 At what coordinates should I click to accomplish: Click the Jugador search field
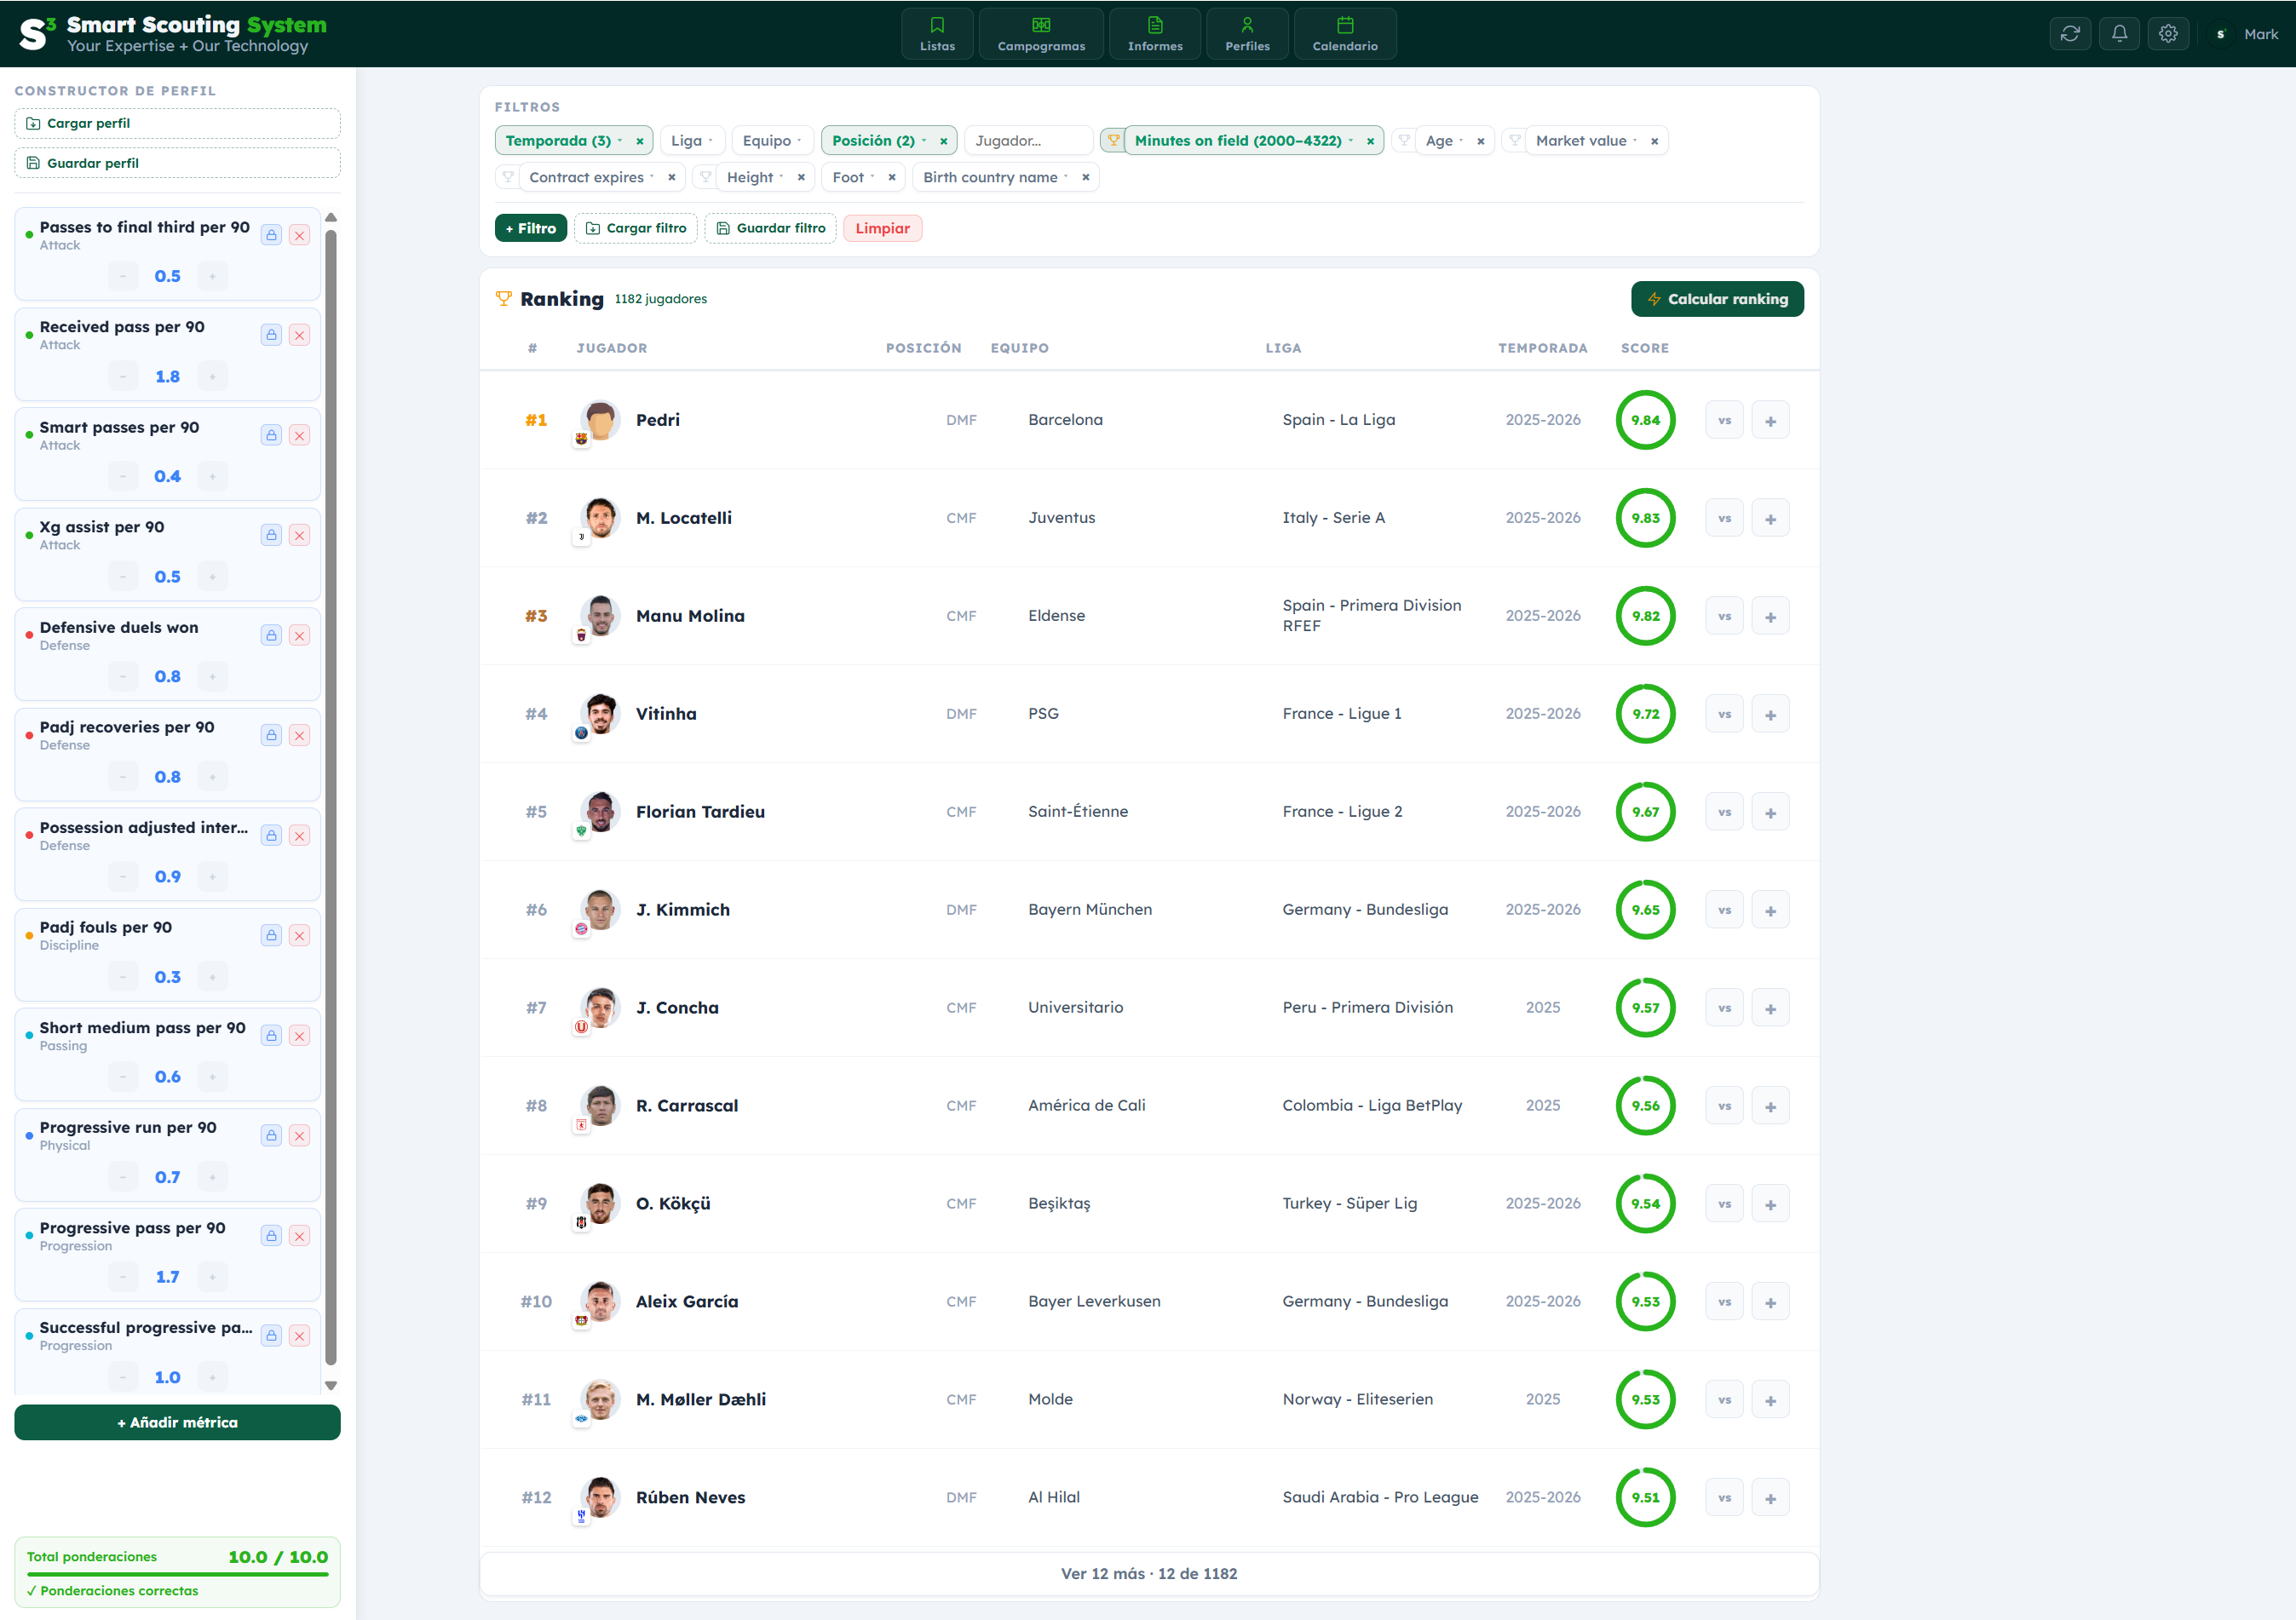(1028, 141)
